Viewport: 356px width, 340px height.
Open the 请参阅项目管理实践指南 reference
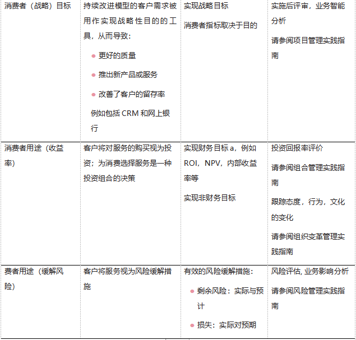tap(308, 48)
